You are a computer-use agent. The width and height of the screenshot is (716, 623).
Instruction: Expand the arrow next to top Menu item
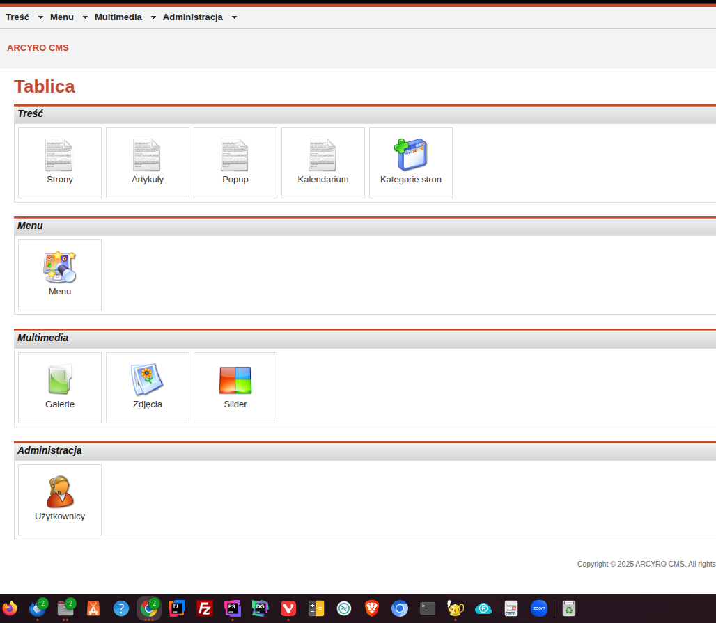(x=85, y=17)
